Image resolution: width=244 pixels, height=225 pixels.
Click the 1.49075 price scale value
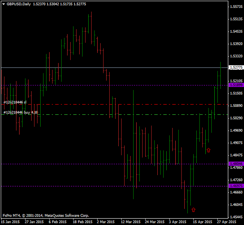[x=236, y=143]
